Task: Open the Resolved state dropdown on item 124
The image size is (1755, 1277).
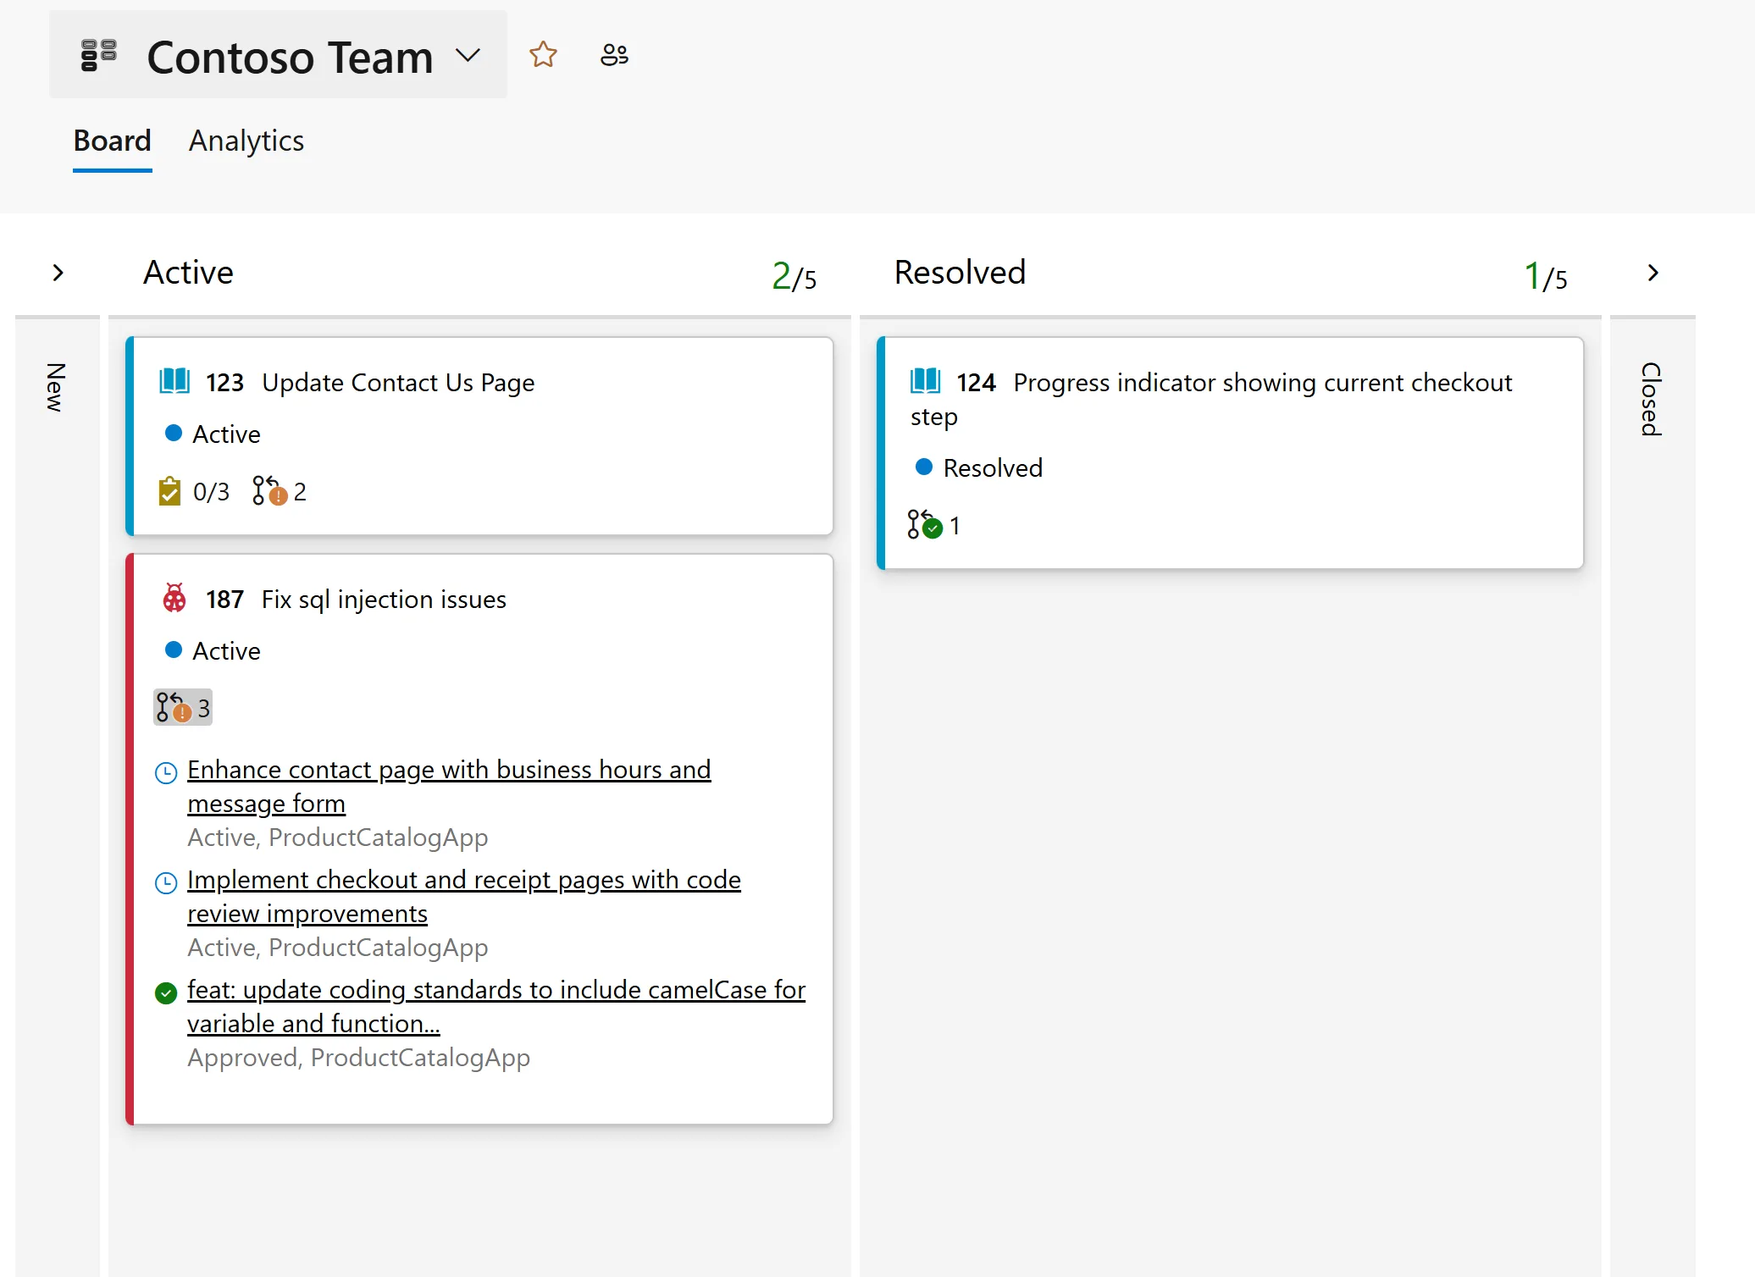Action: [979, 467]
